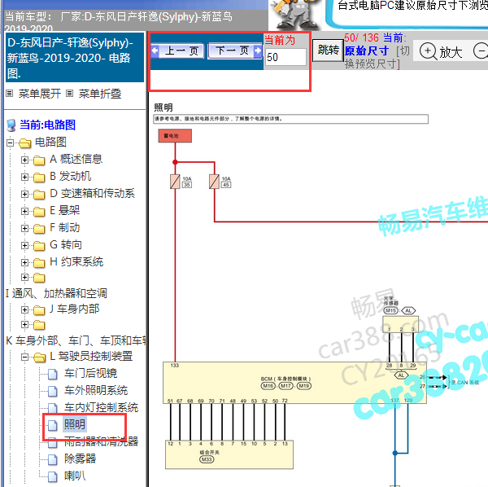Expand the B 发动机 folder
Viewport: 488px width, 487px height.
coord(24,177)
